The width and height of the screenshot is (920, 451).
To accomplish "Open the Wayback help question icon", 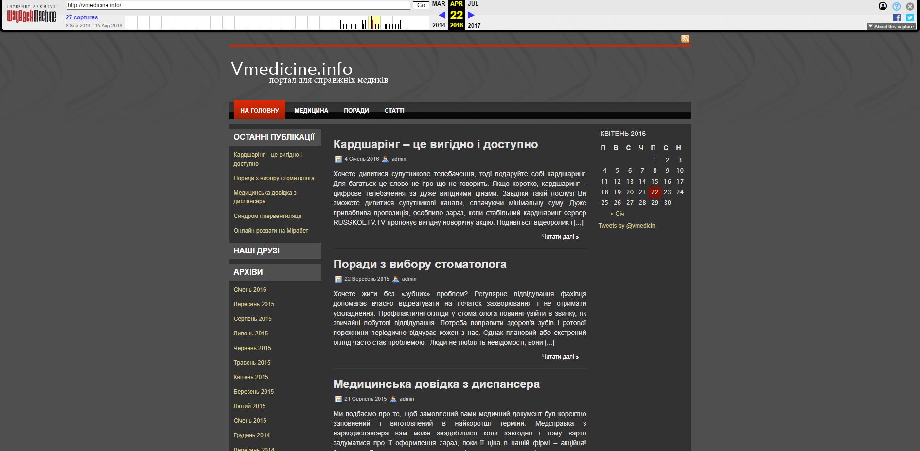I will 897,6.
